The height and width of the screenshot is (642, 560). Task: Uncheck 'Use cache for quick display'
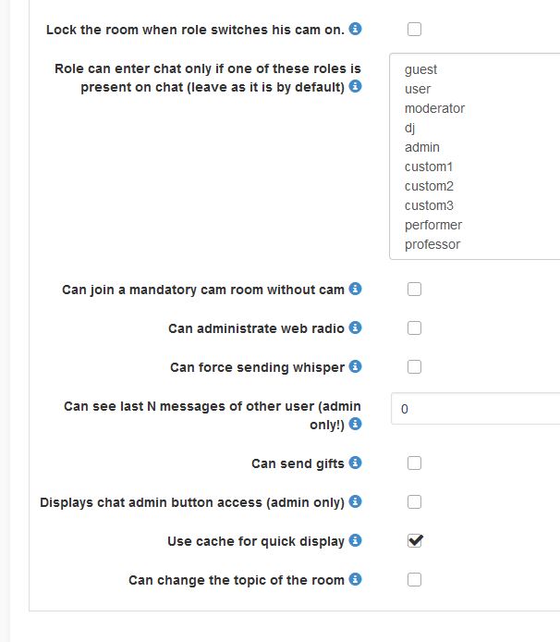tap(415, 541)
